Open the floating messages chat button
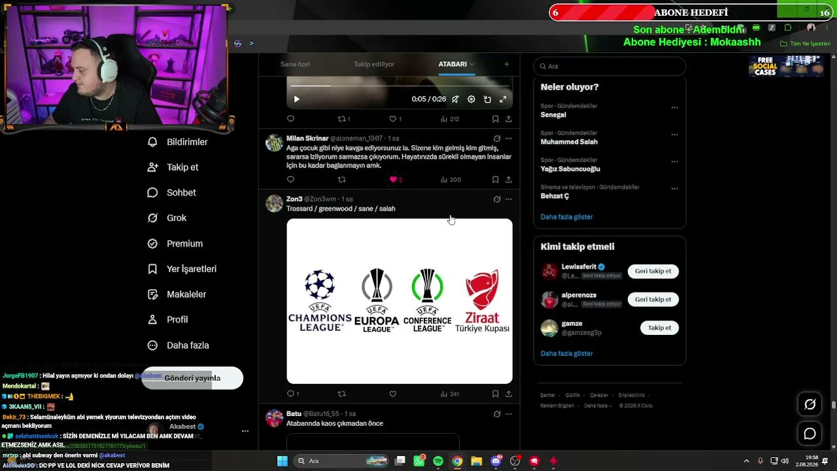This screenshot has width=837, height=471. (810, 434)
